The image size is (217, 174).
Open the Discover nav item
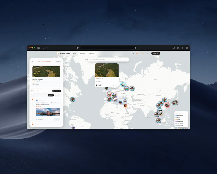82,53
